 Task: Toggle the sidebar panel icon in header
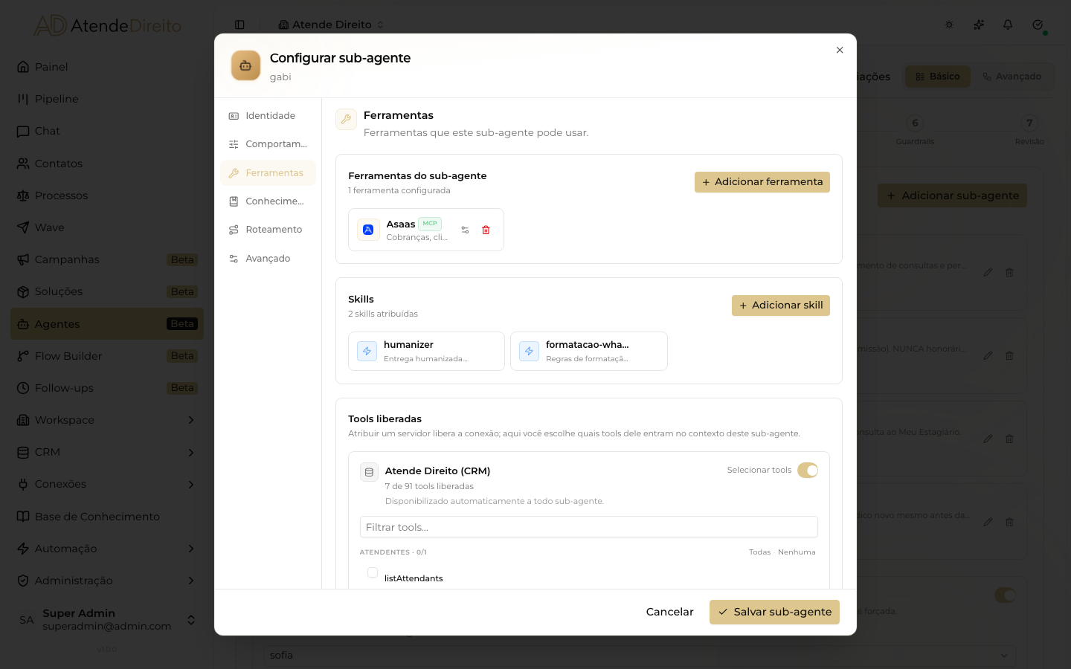coord(239,25)
